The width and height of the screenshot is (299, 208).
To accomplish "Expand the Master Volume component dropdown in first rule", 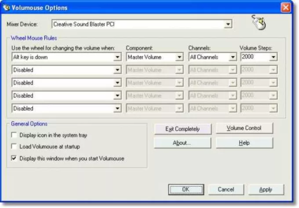I will tap(154, 57).
